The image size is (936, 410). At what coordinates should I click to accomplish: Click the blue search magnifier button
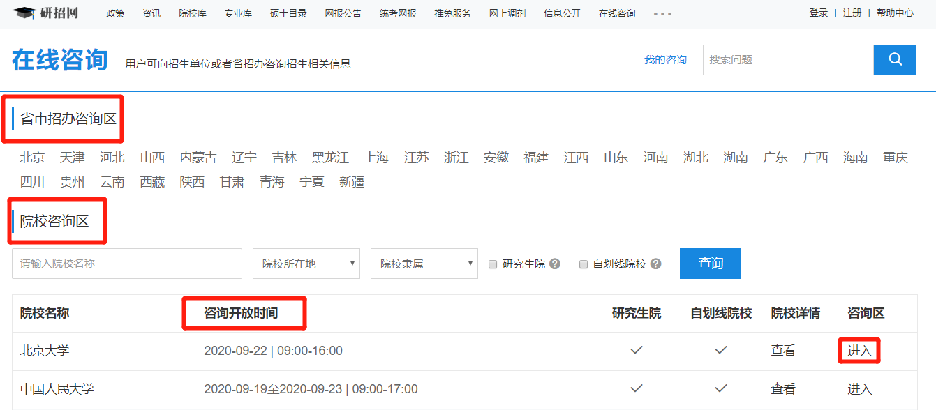point(895,60)
